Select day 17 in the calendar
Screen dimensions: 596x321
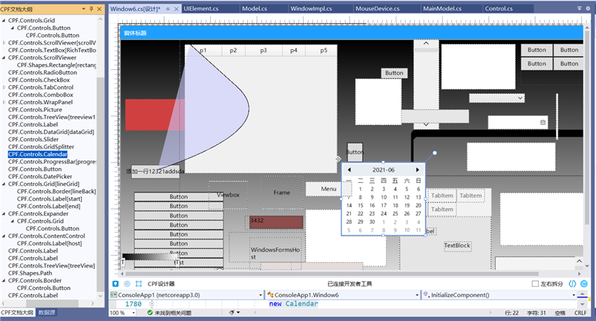[383, 205]
